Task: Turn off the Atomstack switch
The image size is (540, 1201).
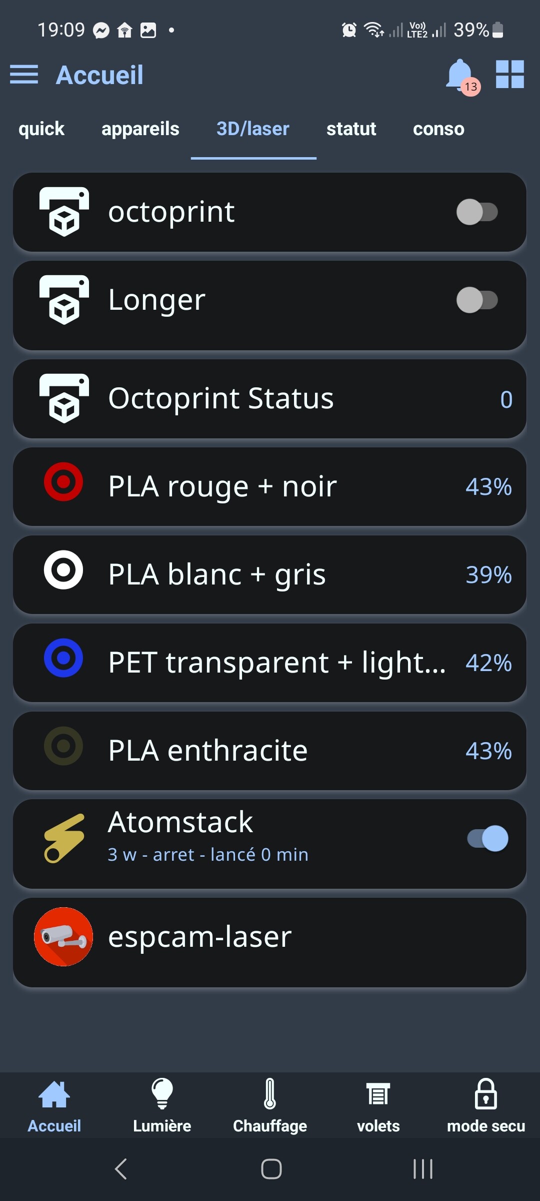Action: coord(487,838)
